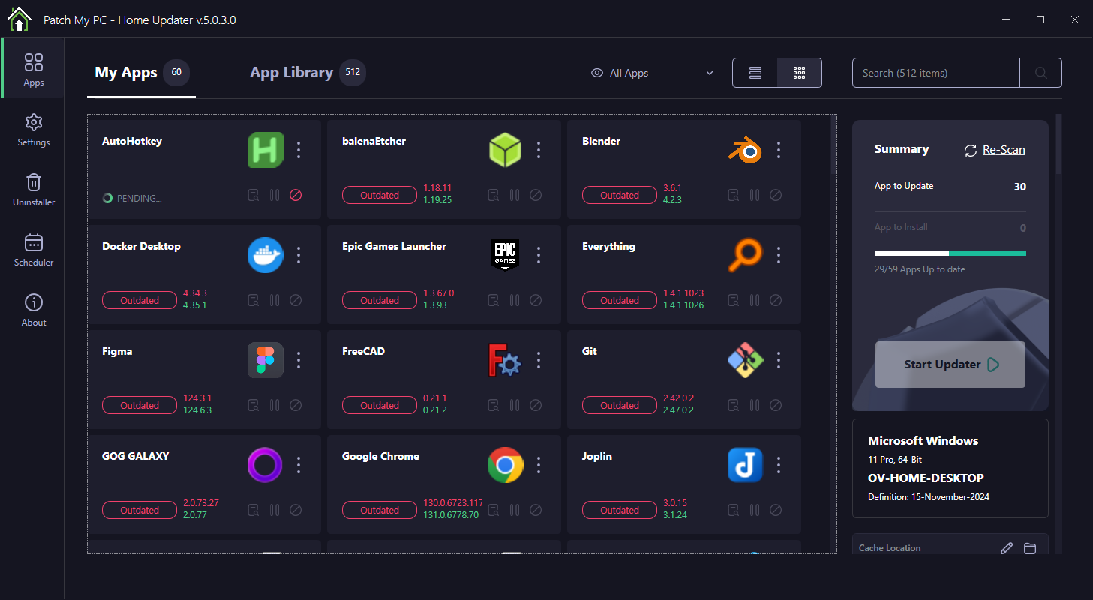
Task: Click the summary panel vertical scrollbar
Action: click(1058, 144)
